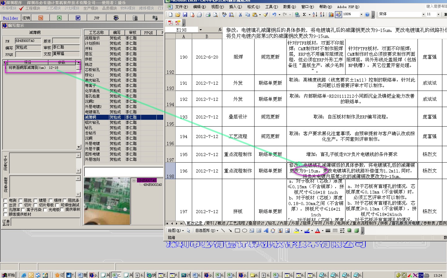Switch to the 参数表 sheet tab
The height and width of the screenshot is (278, 447).
point(429,223)
